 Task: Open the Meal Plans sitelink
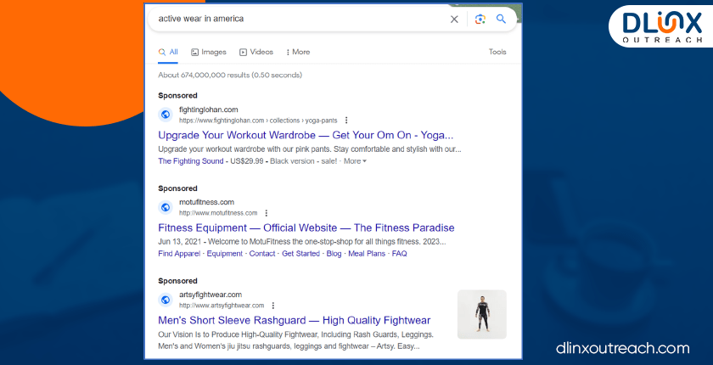click(367, 254)
